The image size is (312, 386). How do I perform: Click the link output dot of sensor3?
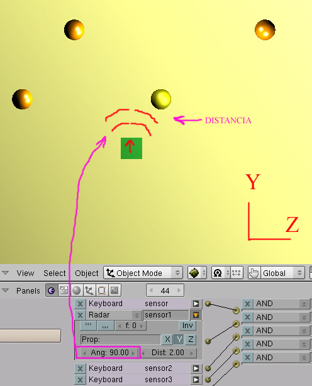point(208,380)
